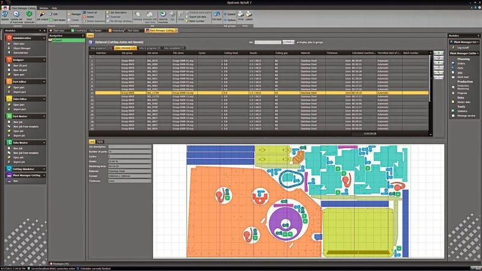The height and width of the screenshot is (271, 482).
Task: Click Log on/off in right panel
Action: [x=463, y=48]
